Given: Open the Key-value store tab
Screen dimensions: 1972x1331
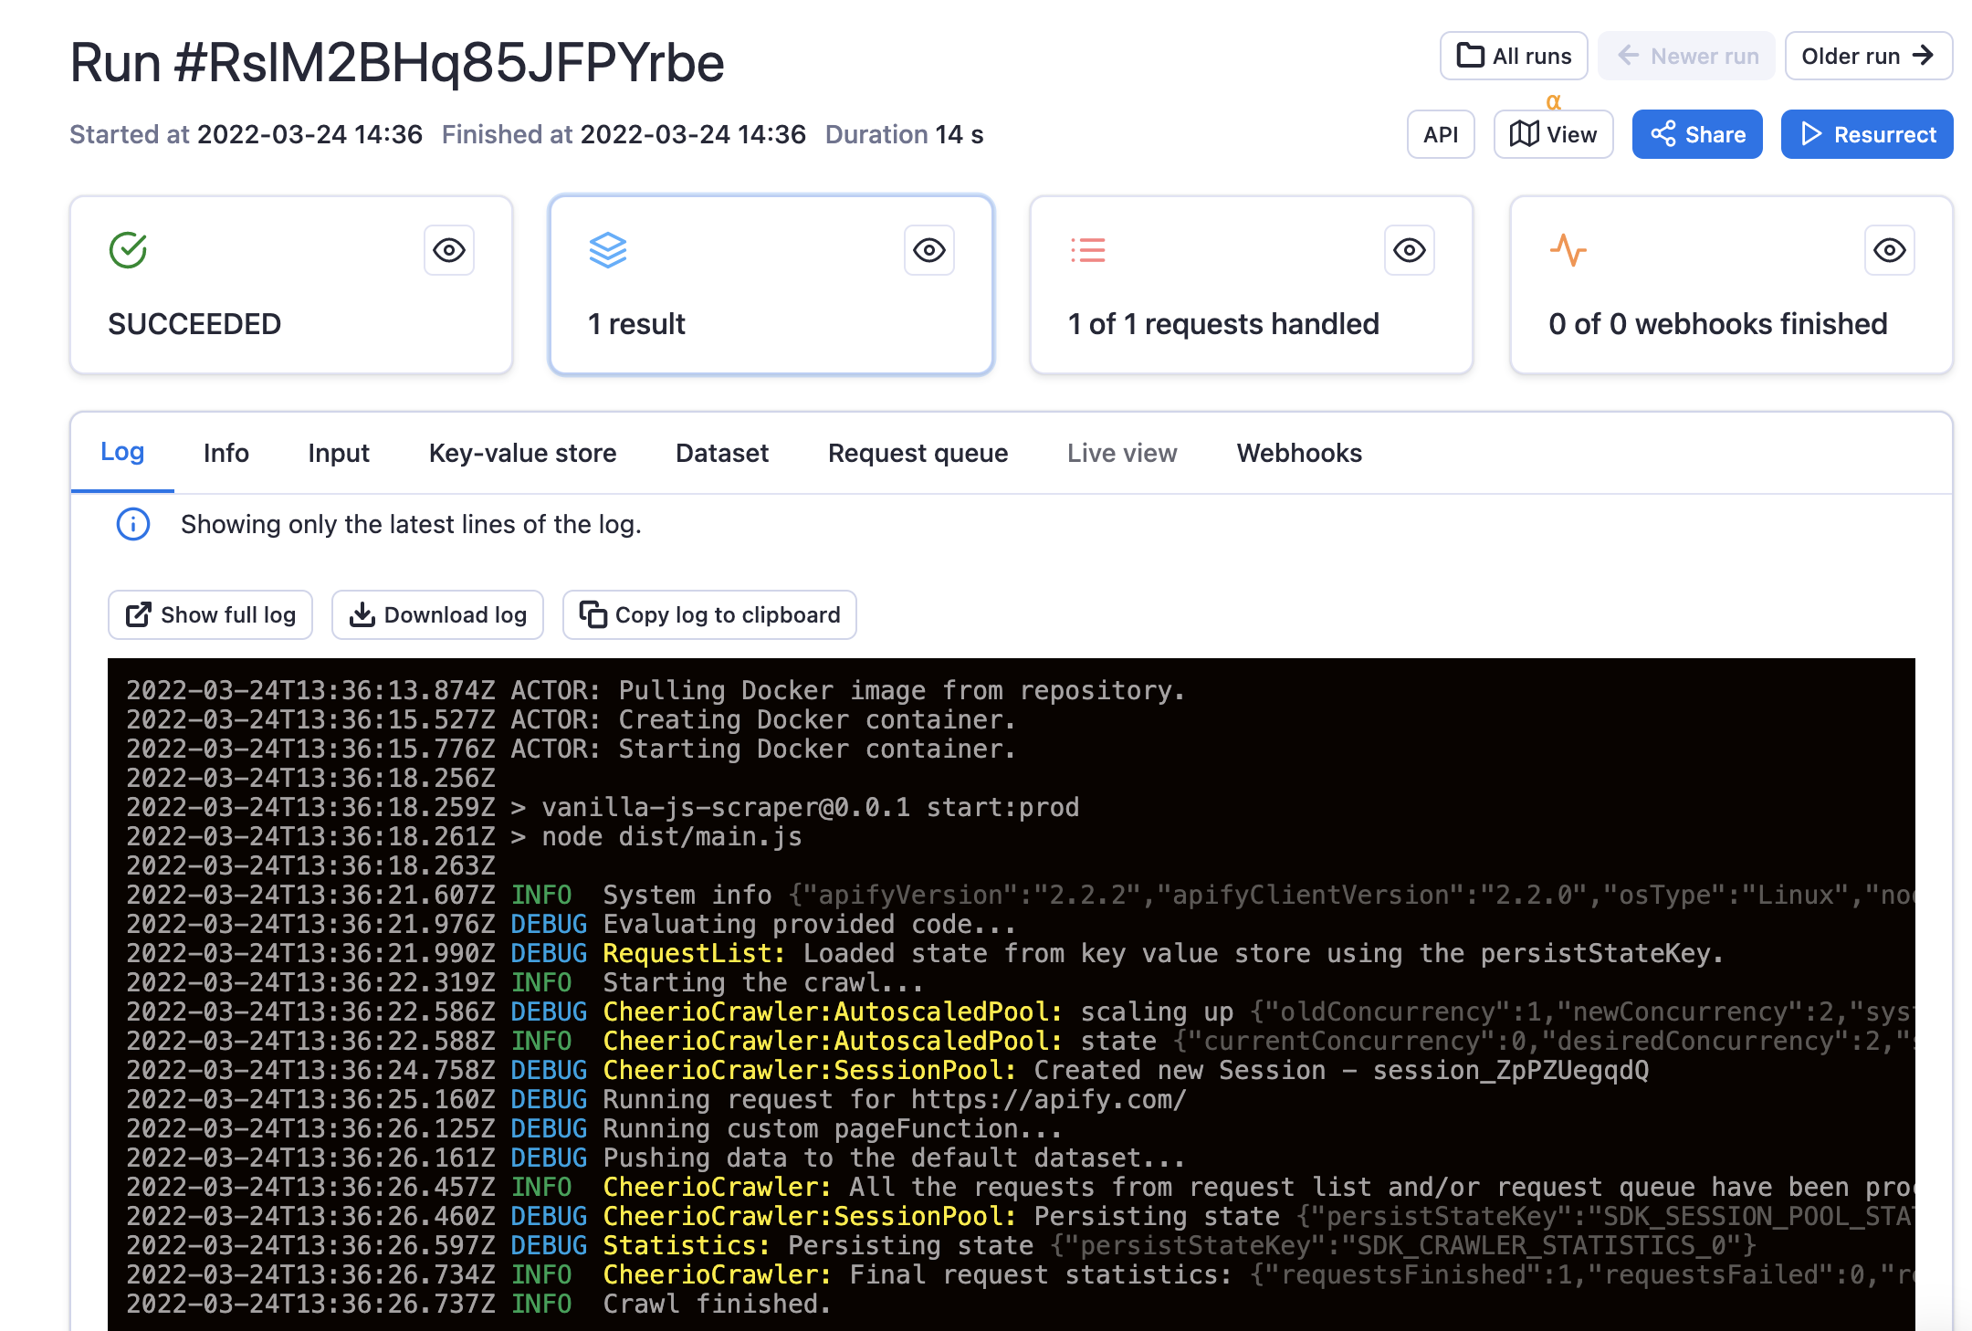Looking at the screenshot, I should (x=522, y=453).
